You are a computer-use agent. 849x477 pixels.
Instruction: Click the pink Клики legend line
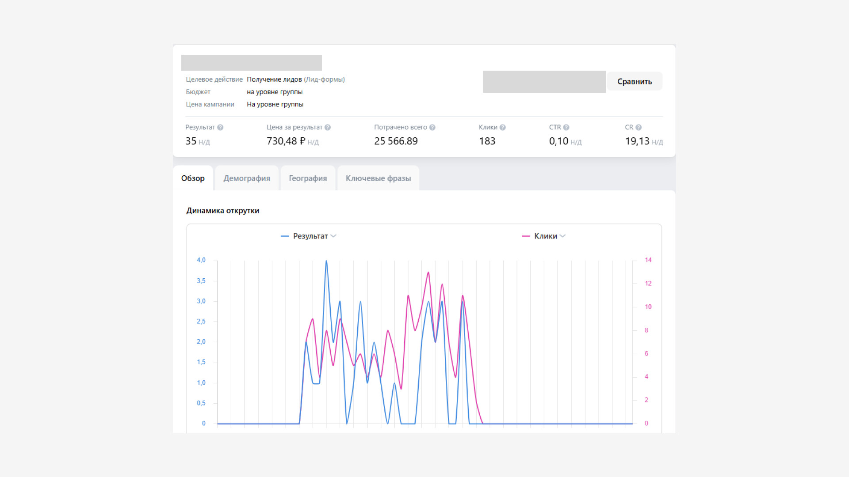click(526, 236)
